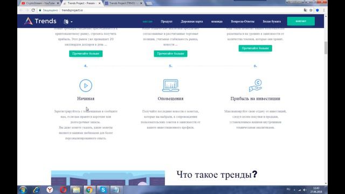Open the language selector dropdown
This screenshot has width=345, height=194.
pyautogui.click(x=68, y=22)
